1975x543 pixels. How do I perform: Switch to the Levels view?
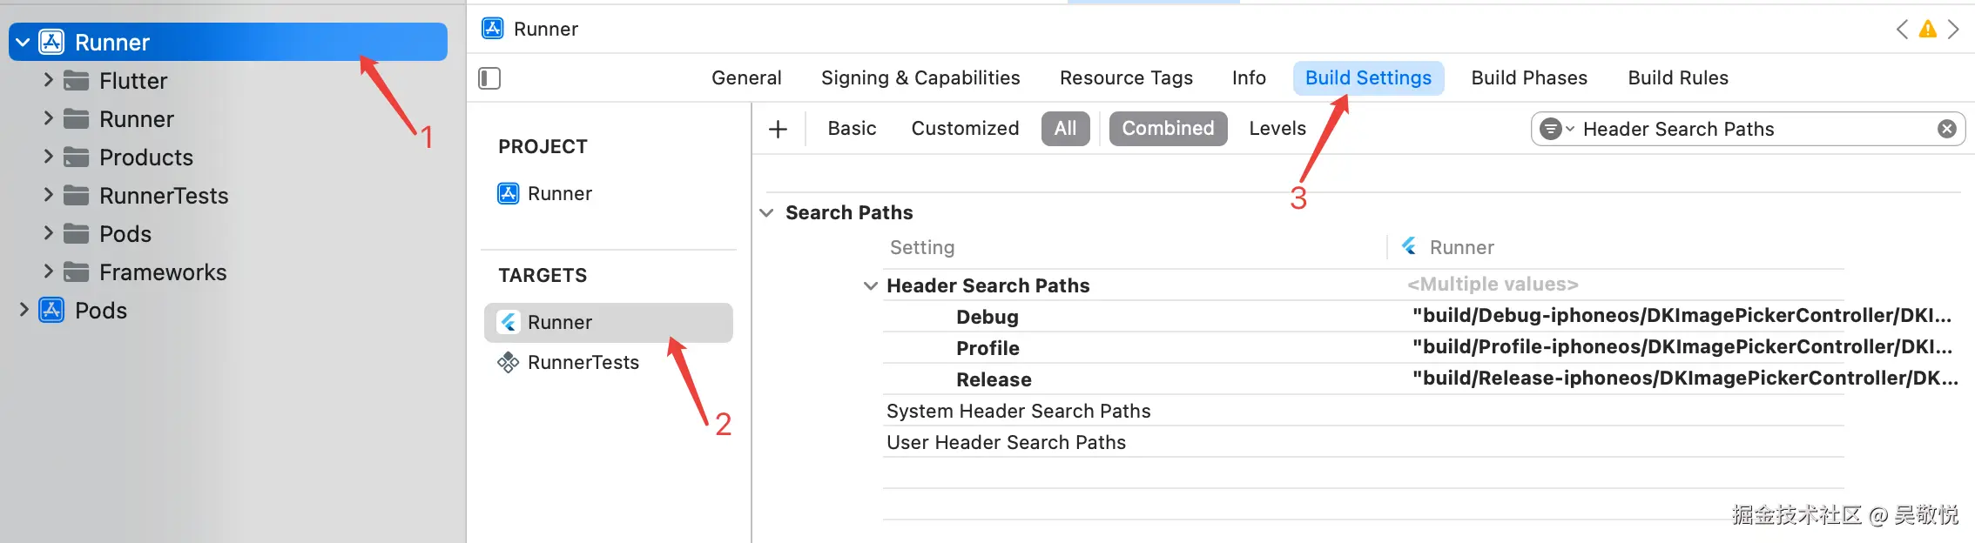tap(1277, 129)
